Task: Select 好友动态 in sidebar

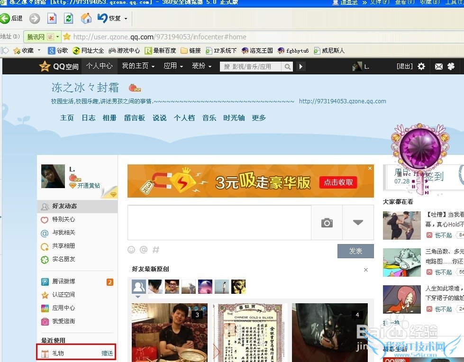Action: pos(77,206)
